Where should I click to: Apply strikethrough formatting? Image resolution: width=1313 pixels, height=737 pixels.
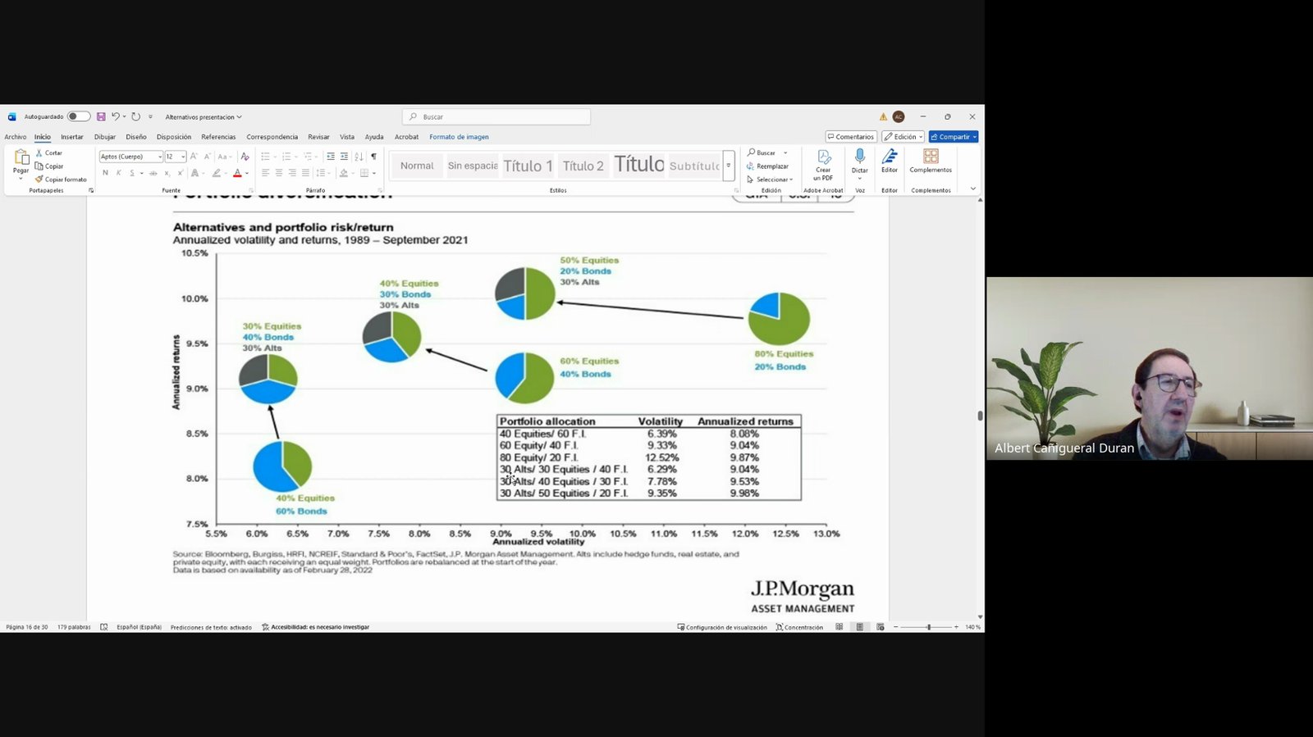(x=153, y=173)
